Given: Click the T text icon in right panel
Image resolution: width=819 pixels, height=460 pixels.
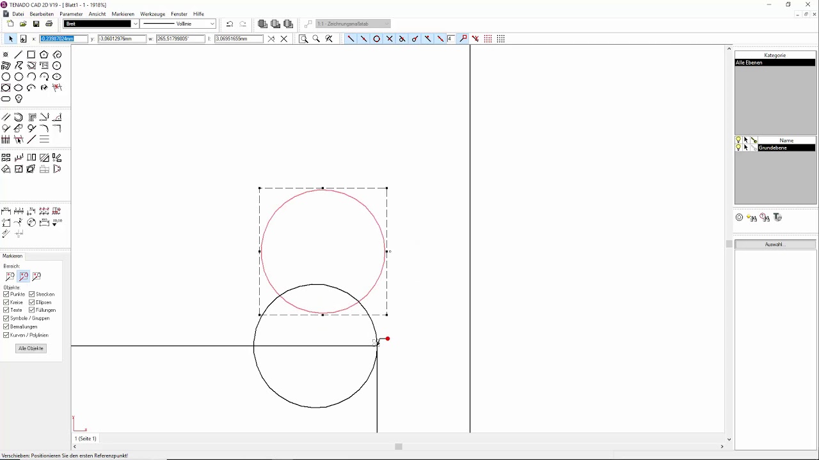Looking at the screenshot, I should tap(778, 218).
